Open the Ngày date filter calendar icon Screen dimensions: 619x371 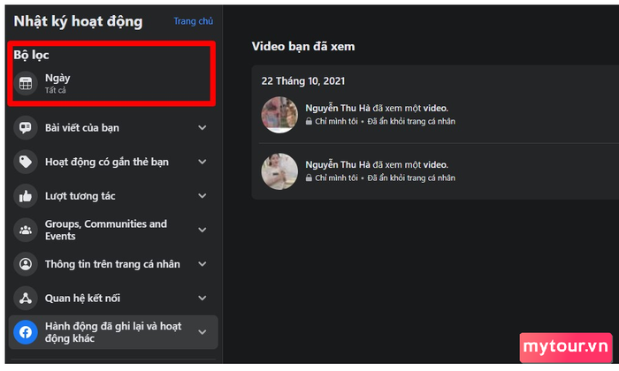(x=26, y=83)
